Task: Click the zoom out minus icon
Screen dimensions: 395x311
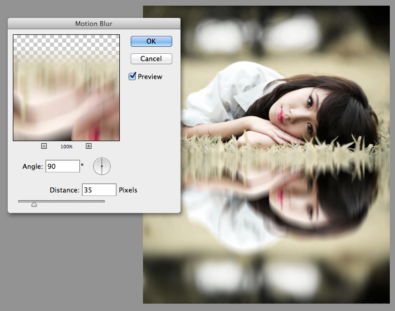Action: (44, 146)
